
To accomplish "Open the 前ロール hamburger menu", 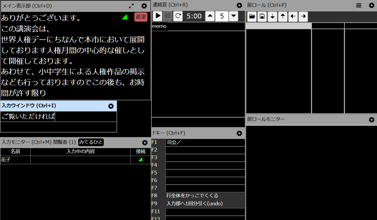I will click(x=359, y=5).
